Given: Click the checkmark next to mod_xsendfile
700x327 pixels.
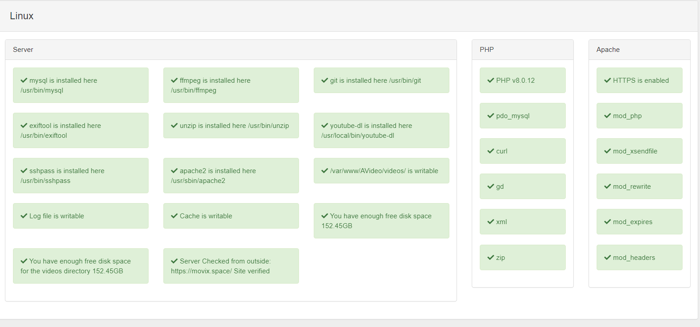Looking at the screenshot, I should coord(608,151).
